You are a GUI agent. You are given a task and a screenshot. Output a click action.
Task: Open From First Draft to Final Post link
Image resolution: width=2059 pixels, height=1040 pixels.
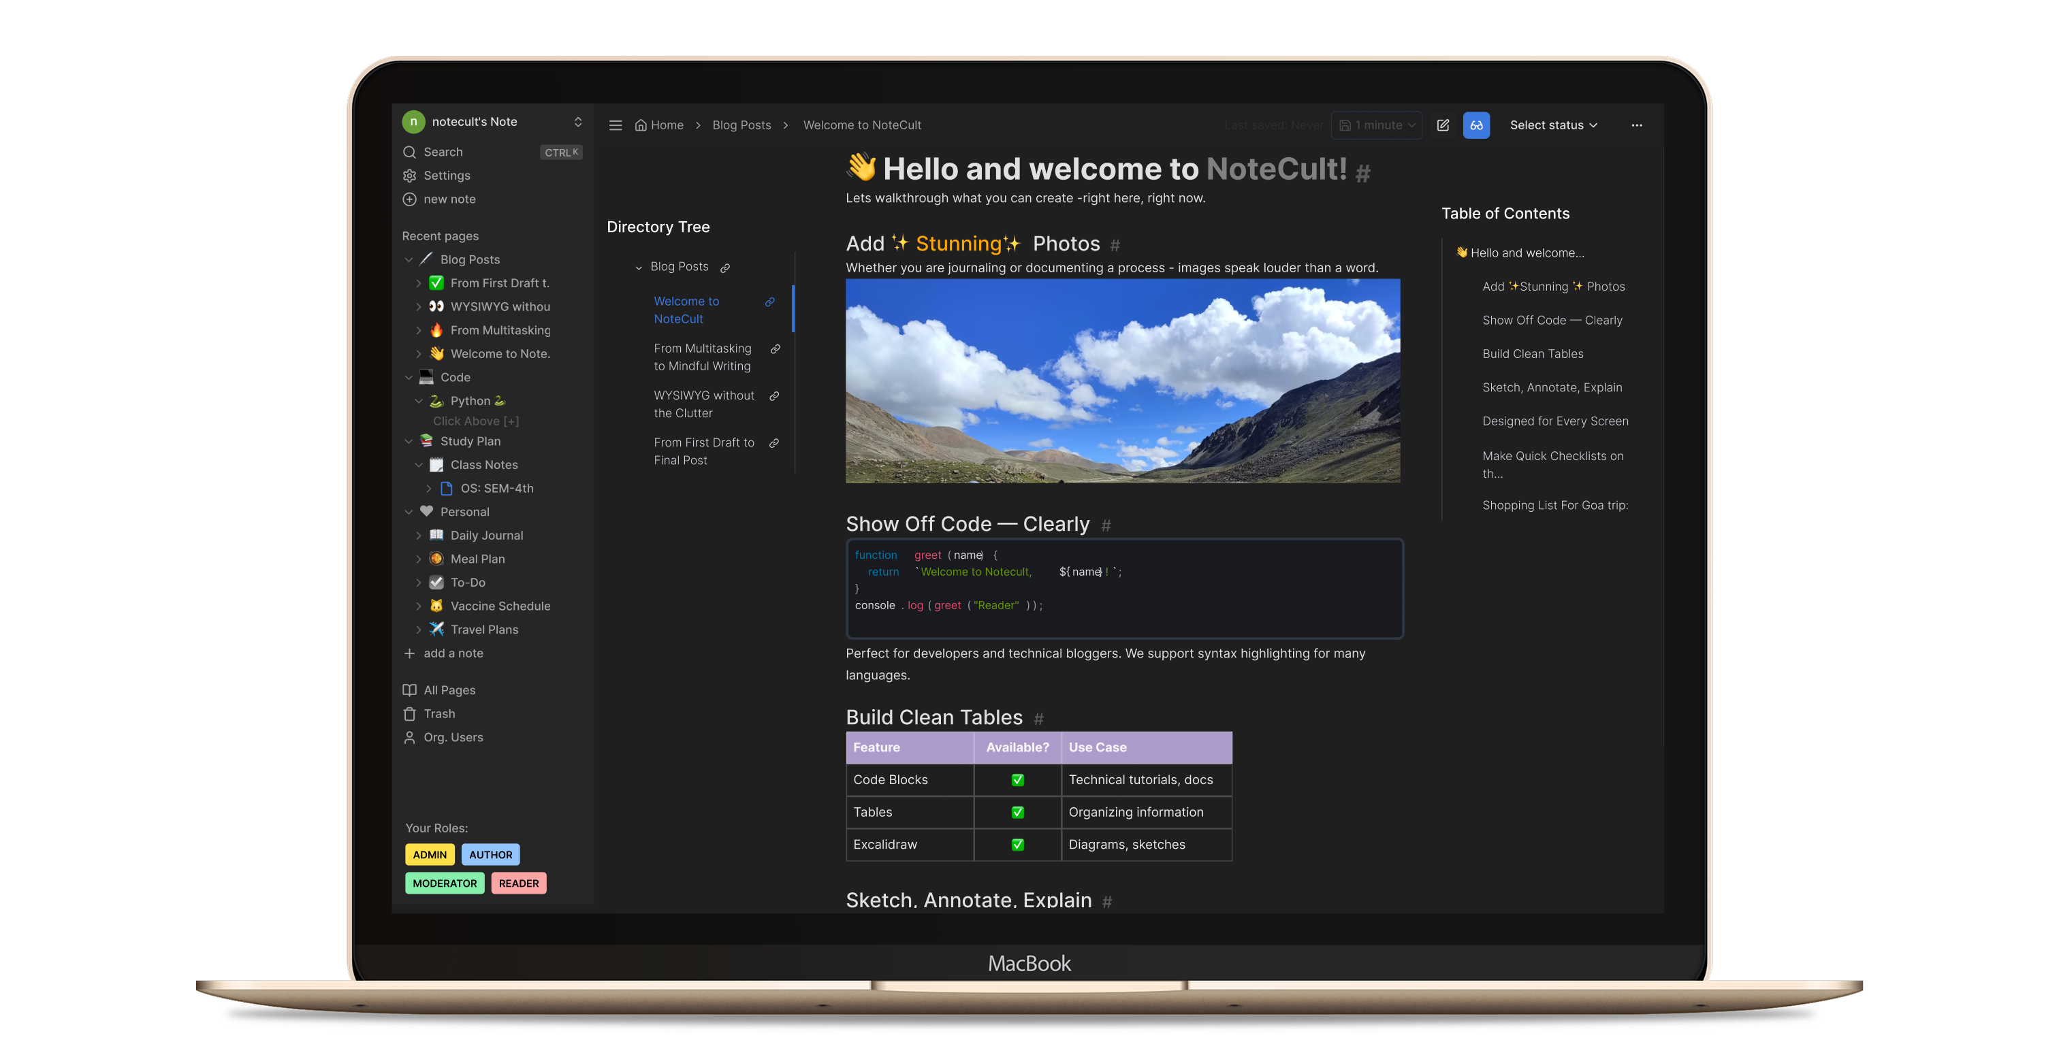point(703,451)
